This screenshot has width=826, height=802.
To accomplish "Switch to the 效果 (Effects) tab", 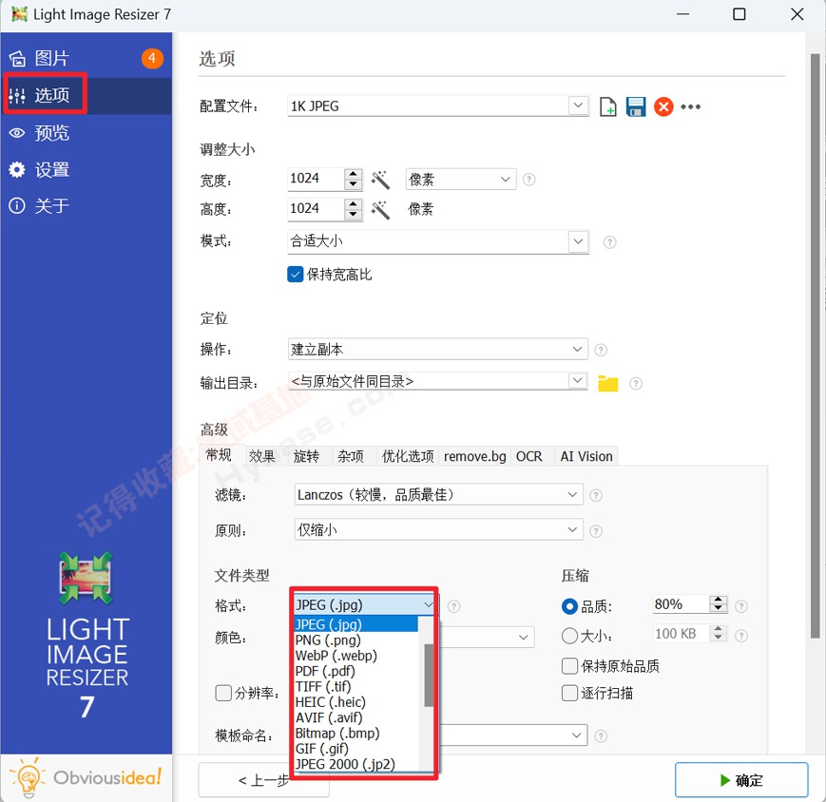I will [262, 456].
